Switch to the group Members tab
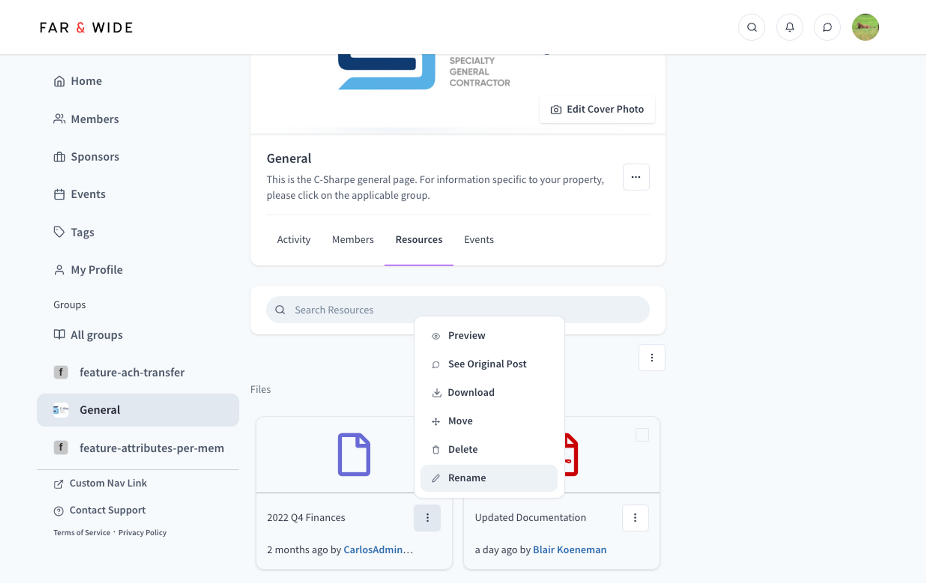The width and height of the screenshot is (926, 583). [x=353, y=239]
